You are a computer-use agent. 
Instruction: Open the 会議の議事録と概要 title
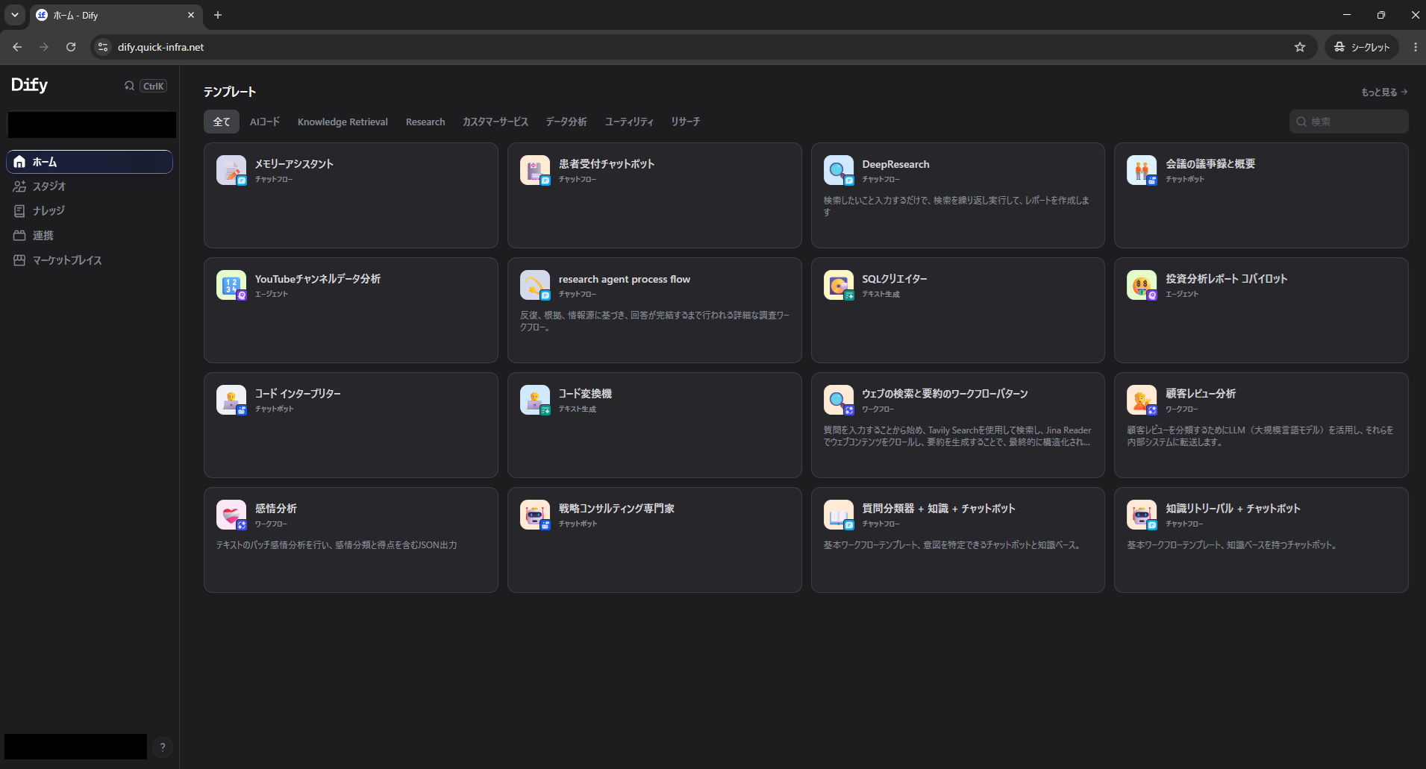pyautogui.click(x=1210, y=164)
